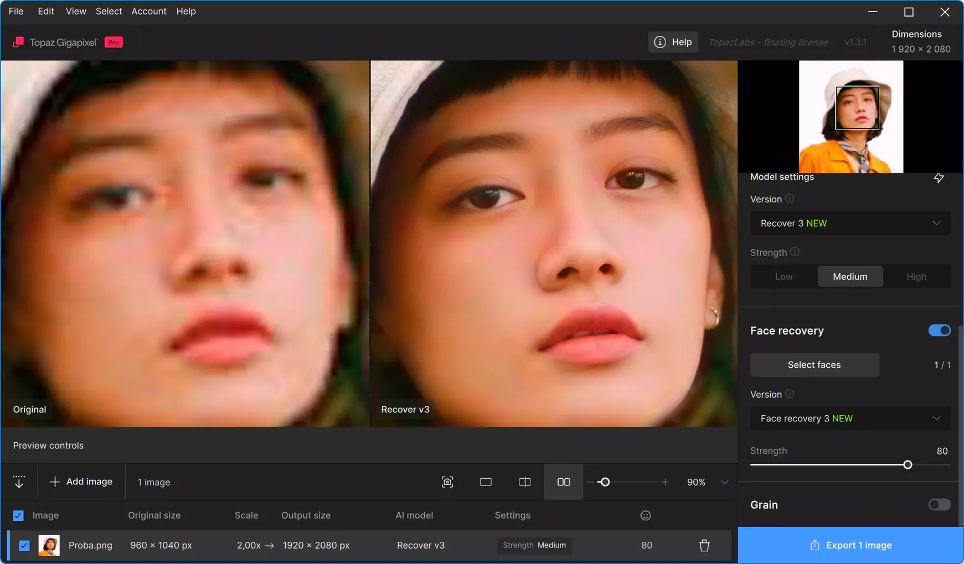Open the Select menu
Screen dimensions: 964x564
click(109, 11)
